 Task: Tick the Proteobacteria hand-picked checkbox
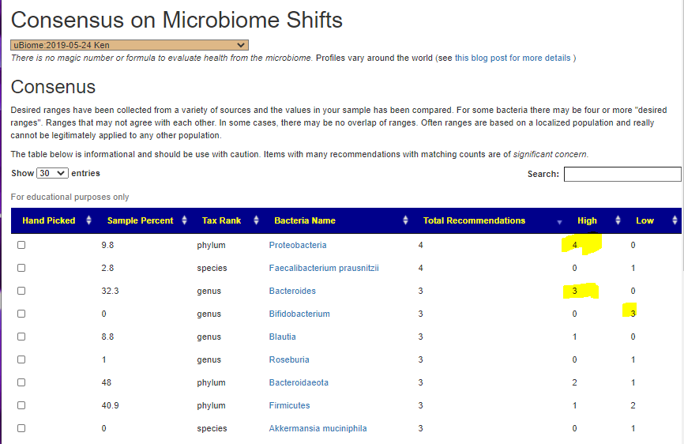[21, 245]
